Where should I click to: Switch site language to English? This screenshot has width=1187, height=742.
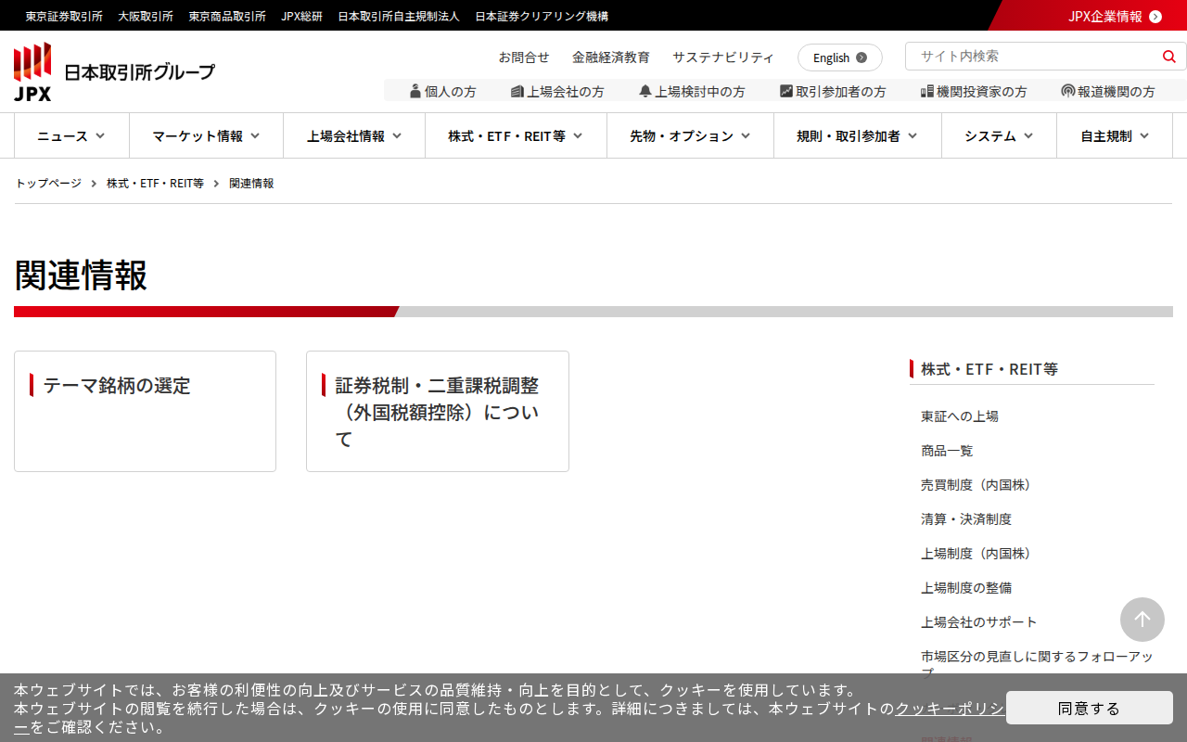pyautogui.click(x=840, y=58)
